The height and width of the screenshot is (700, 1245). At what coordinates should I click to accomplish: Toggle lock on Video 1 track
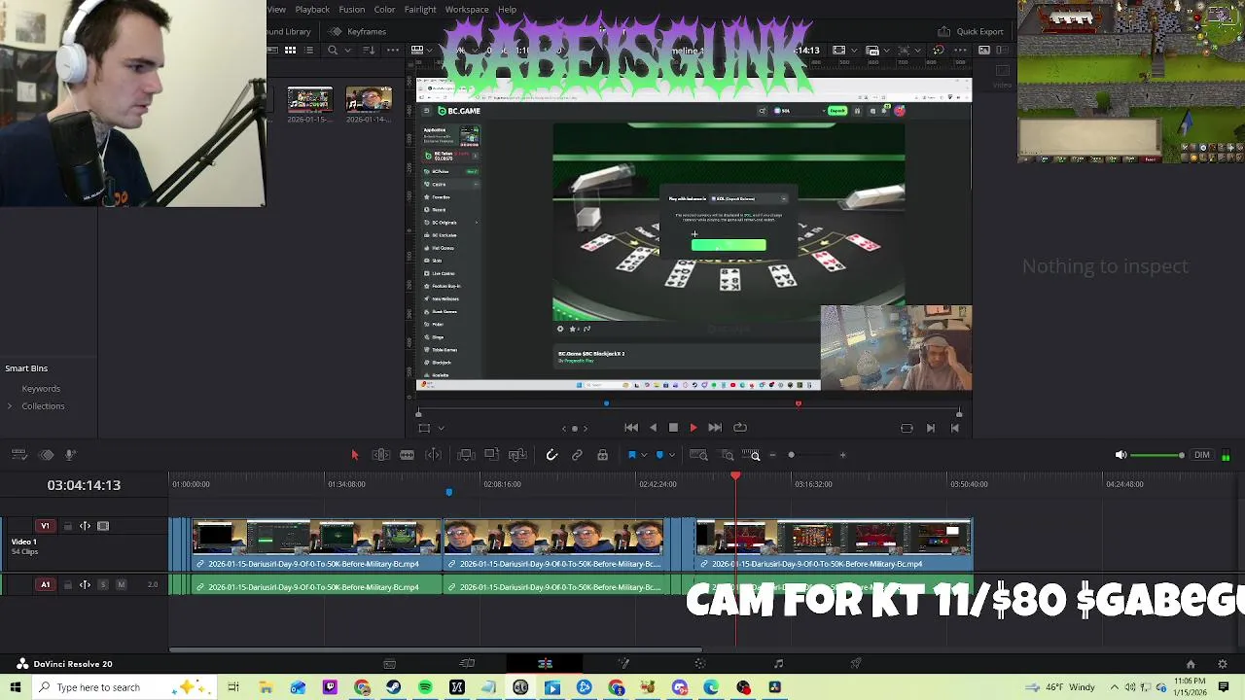point(68,526)
